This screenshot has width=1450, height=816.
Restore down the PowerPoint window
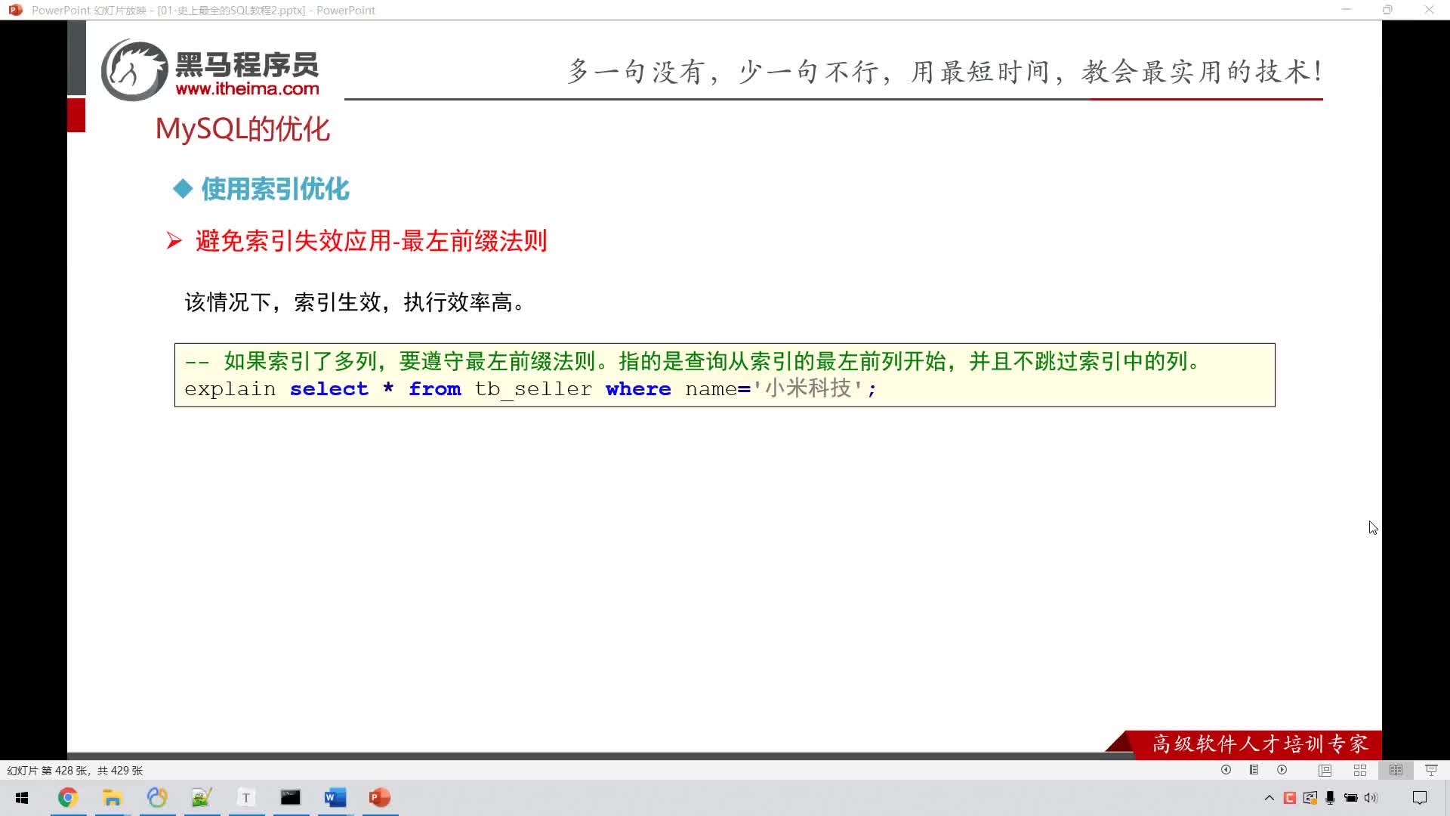pyautogui.click(x=1387, y=10)
